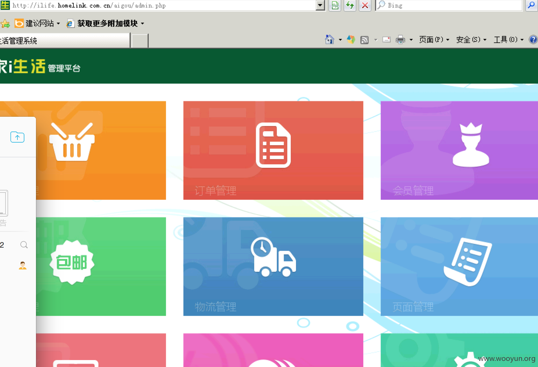Click the address bar URL field
The image size is (538, 367).
coord(163,5)
